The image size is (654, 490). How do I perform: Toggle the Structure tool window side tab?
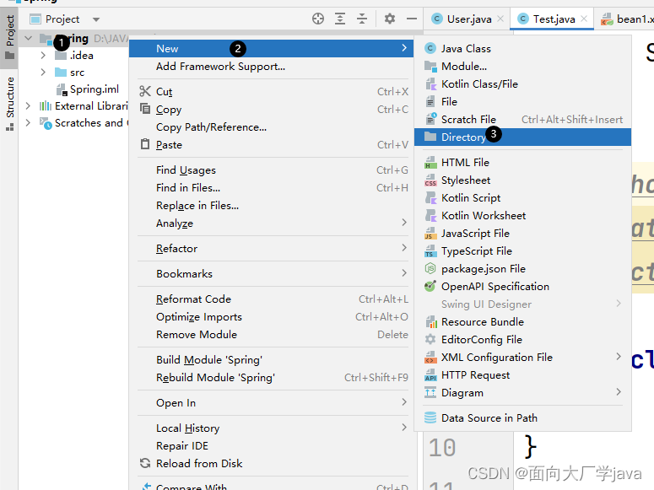pyautogui.click(x=9, y=104)
